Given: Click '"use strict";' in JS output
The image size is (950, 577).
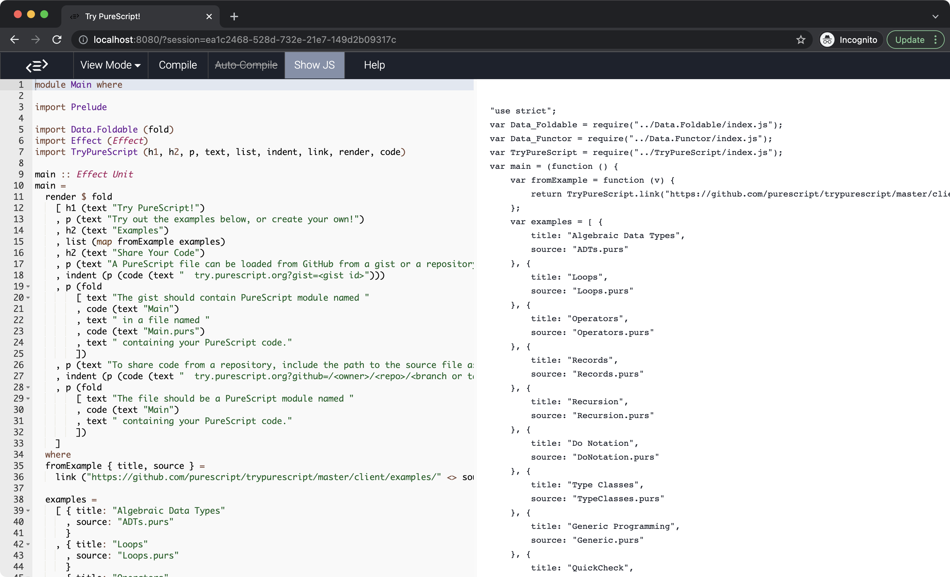Looking at the screenshot, I should pyautogui.click(x=523, y=111).
